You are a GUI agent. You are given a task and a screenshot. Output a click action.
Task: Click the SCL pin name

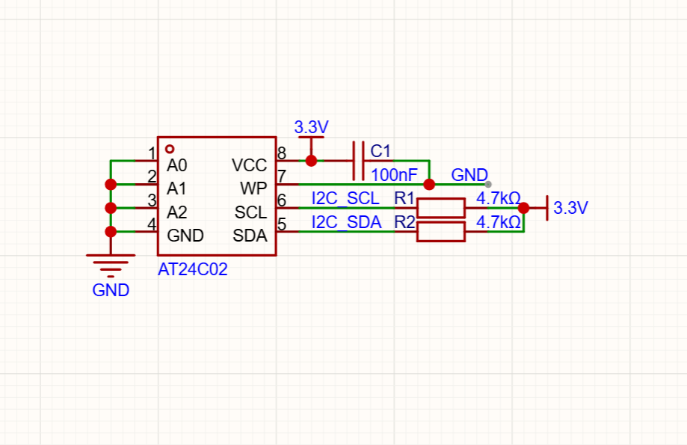tap(250, 212)
